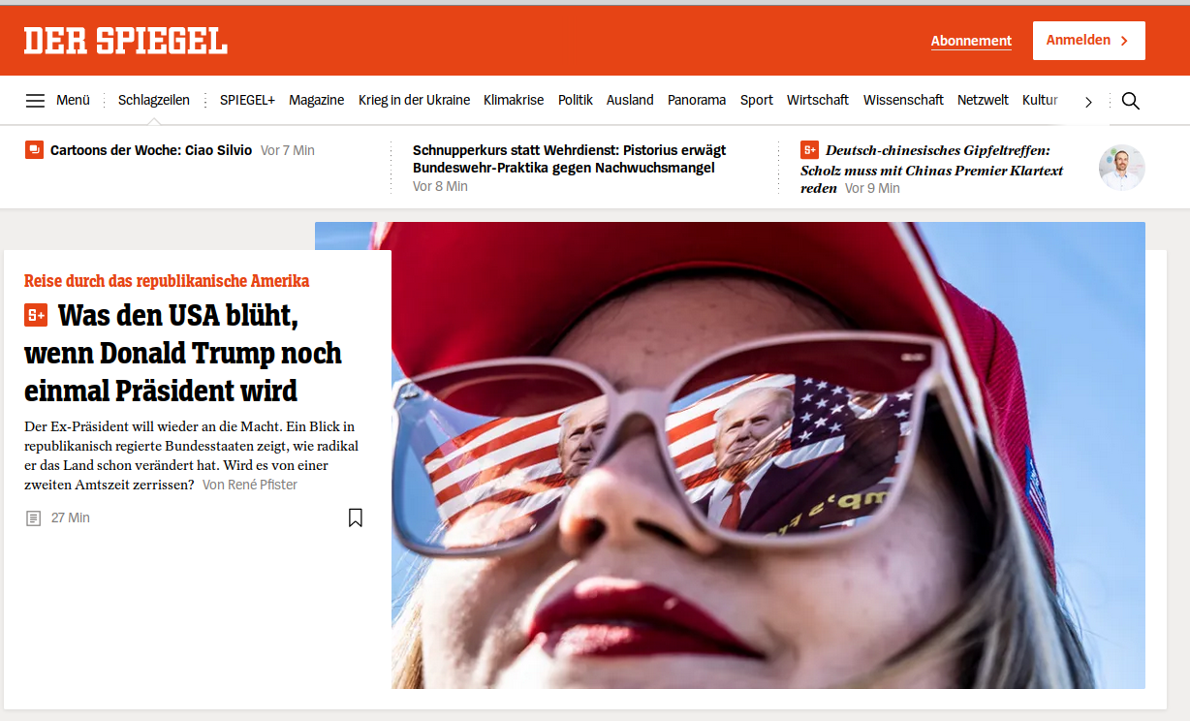Viewport: 1190px width, 721px height.
Task: Go to Magazine section
Action: pyautogui.click(x=317, y=100)
